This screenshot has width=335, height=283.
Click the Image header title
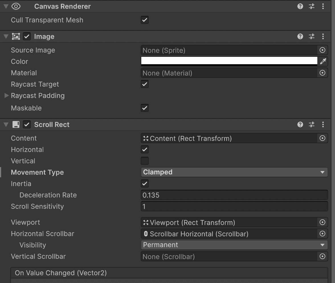coord(44,37)
